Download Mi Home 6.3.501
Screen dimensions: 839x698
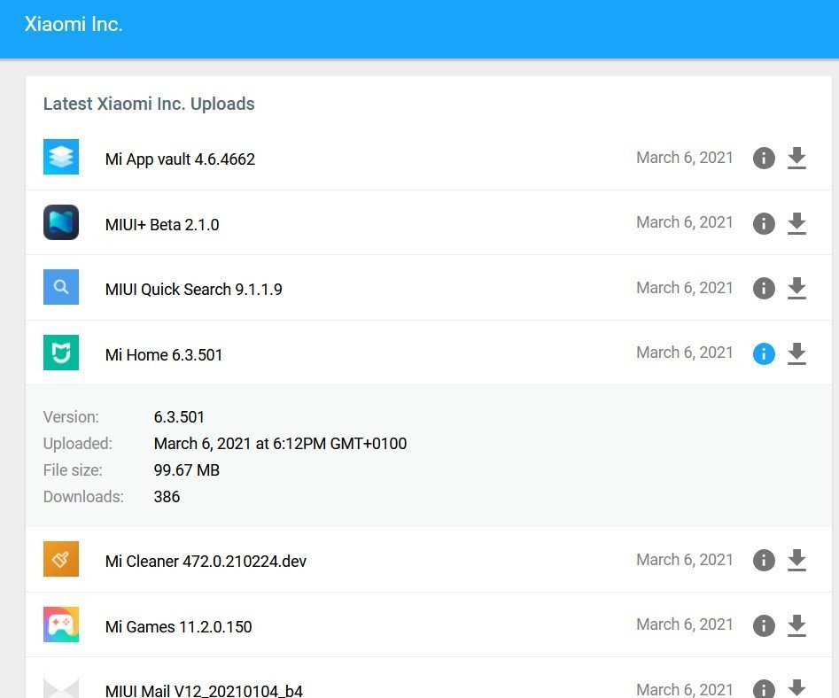point(796,353)
